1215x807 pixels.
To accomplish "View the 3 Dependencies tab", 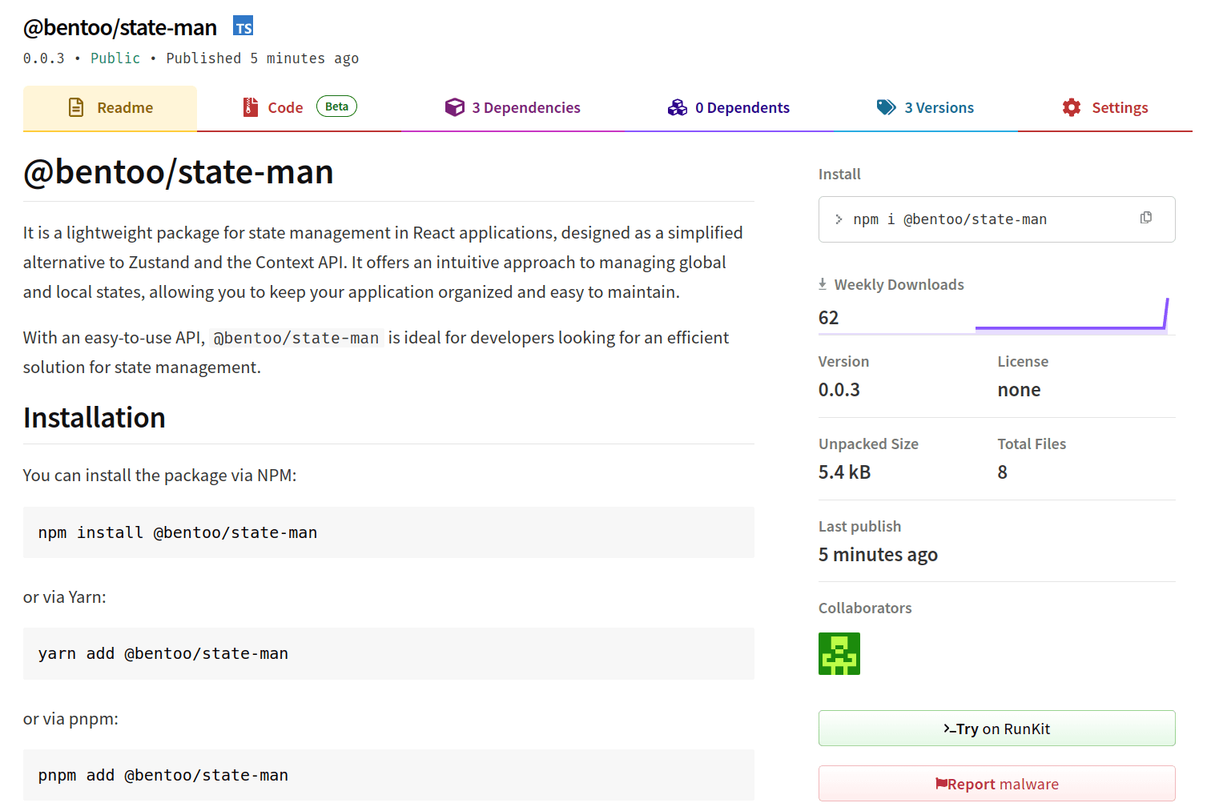I will tap(513, 108).
